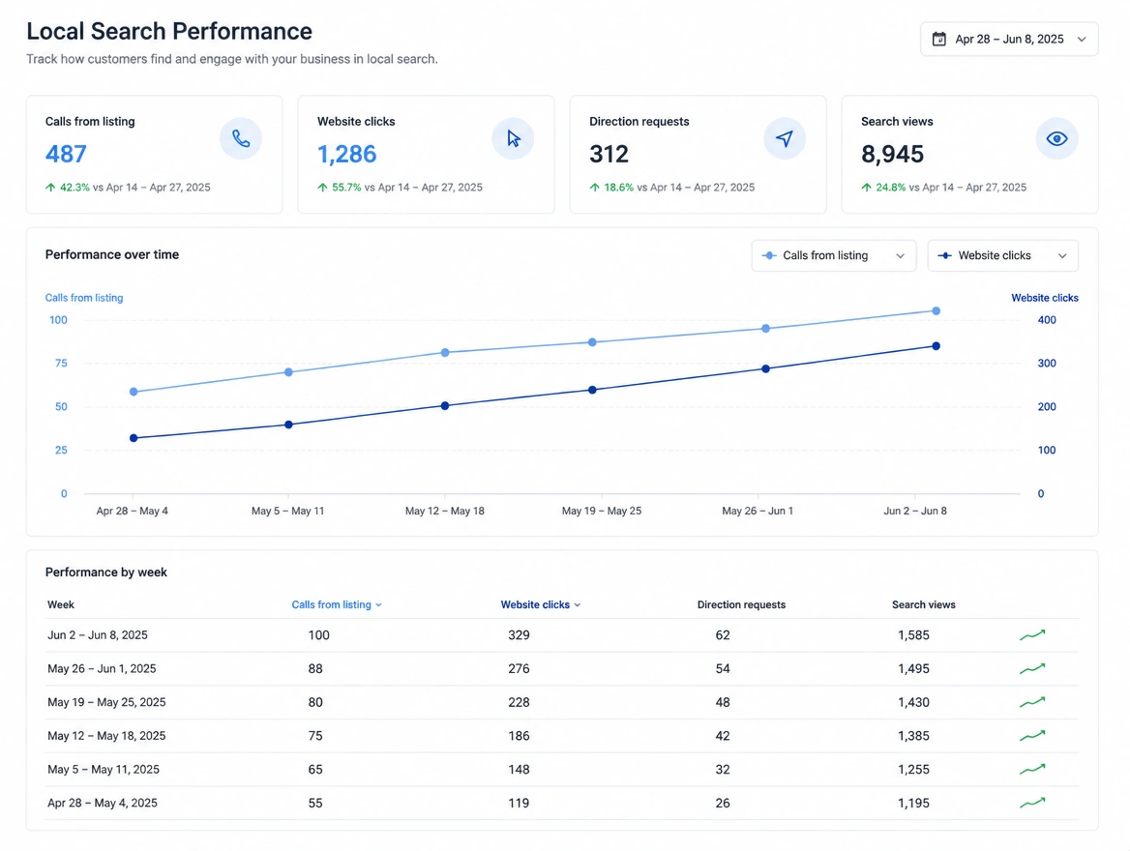
Task: Expand the Calls from listing series dropdown
Action: coord(834,256)
